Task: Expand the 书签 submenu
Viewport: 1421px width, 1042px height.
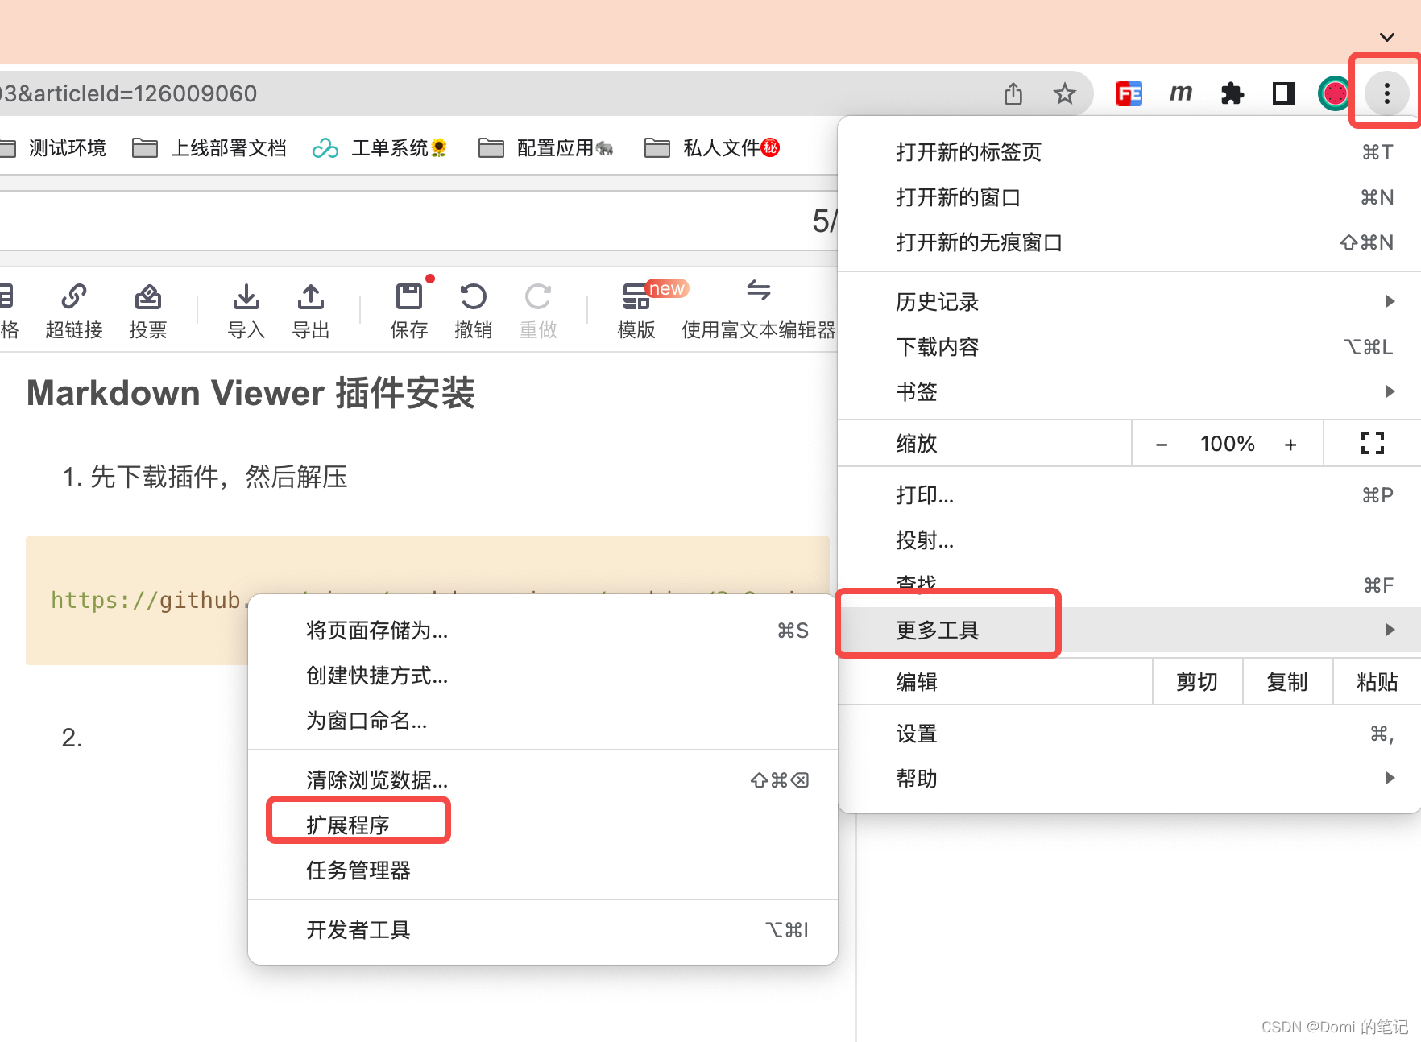Action: (x=1129, y=392)
